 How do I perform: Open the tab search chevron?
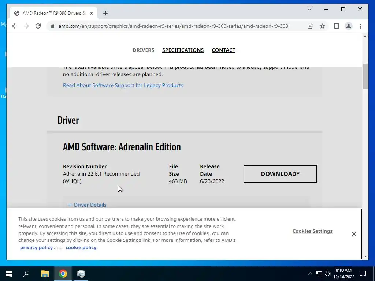tap(309, 9)
